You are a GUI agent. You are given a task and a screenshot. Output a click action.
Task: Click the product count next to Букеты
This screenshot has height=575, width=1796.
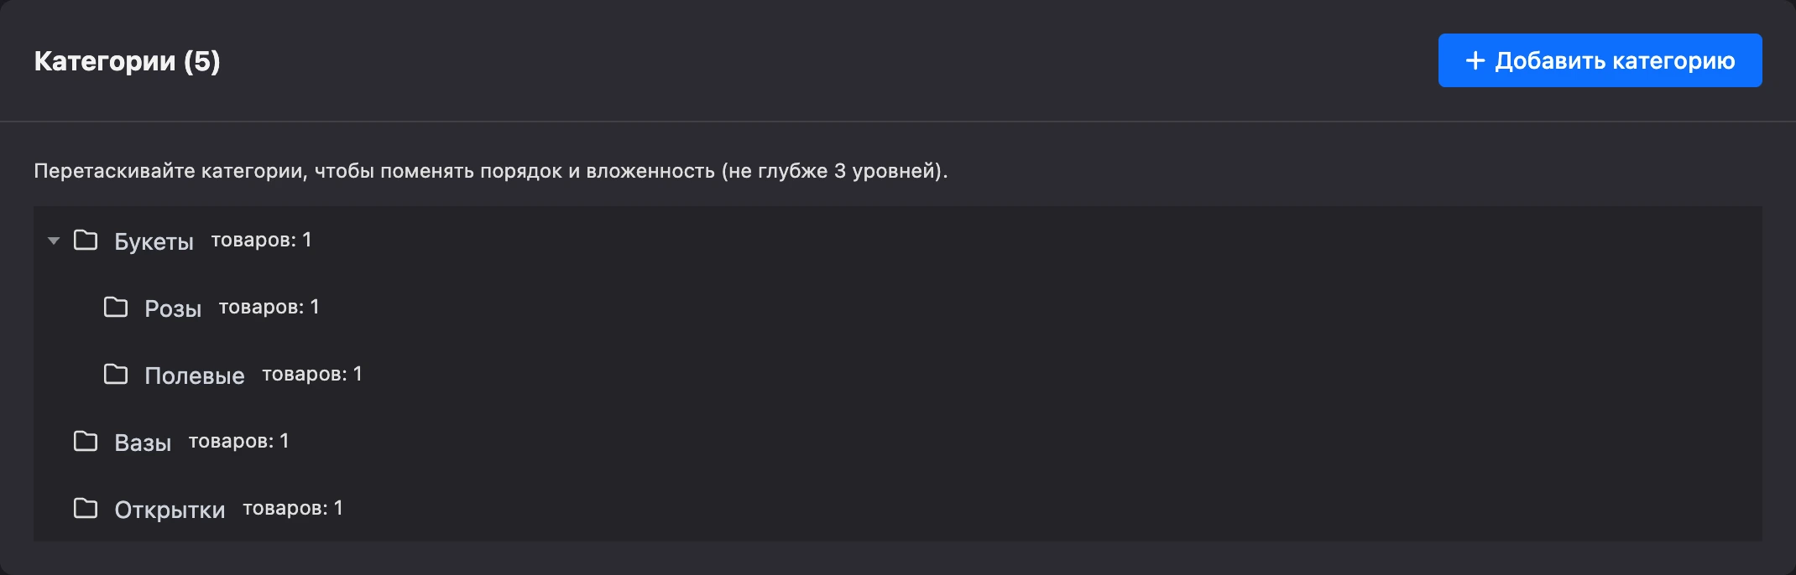pos(261,241)
